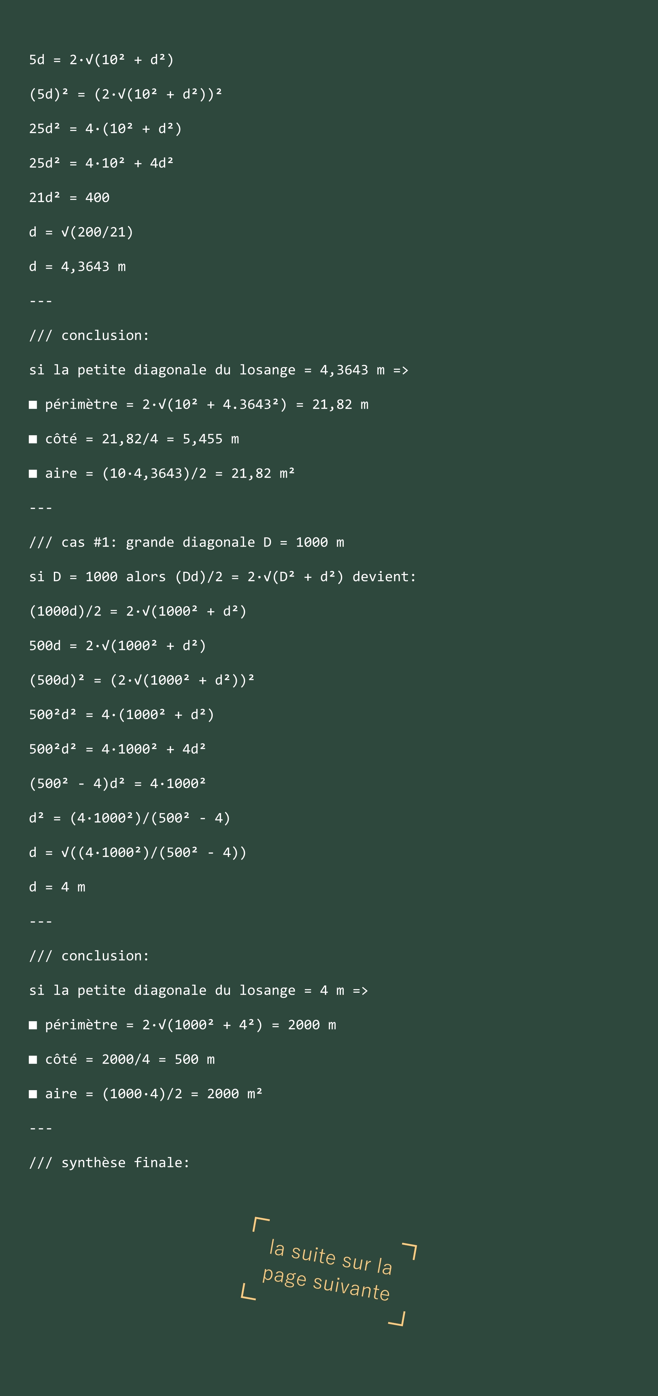Click the square bullet before côté 5,455 m
The height and width of the screenshot is (1396, 658).
[33, 439]
